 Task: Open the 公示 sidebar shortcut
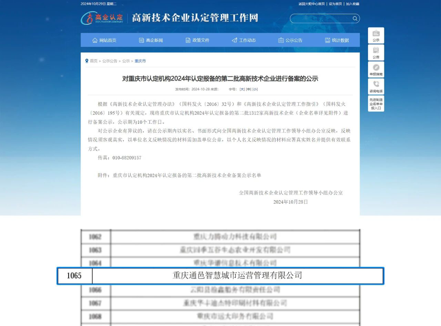point(376,36)
